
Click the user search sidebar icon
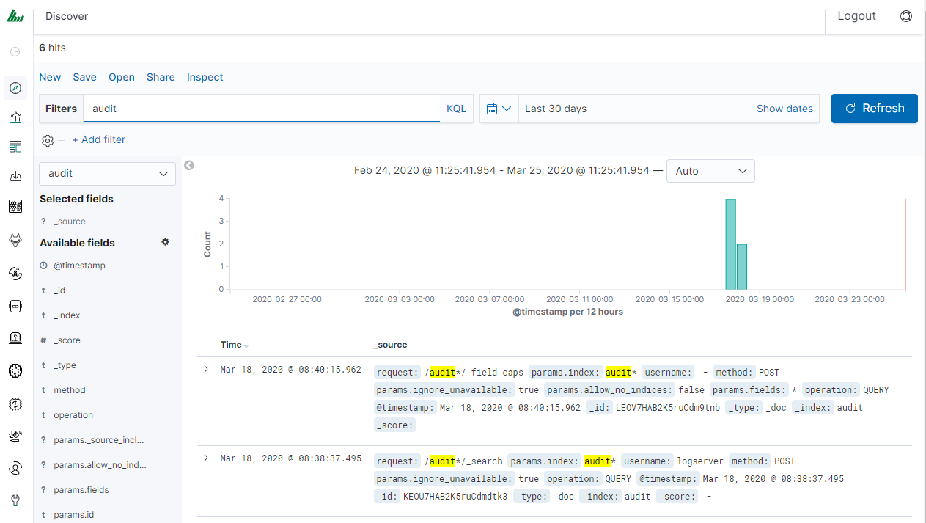[x=15, y=468]
